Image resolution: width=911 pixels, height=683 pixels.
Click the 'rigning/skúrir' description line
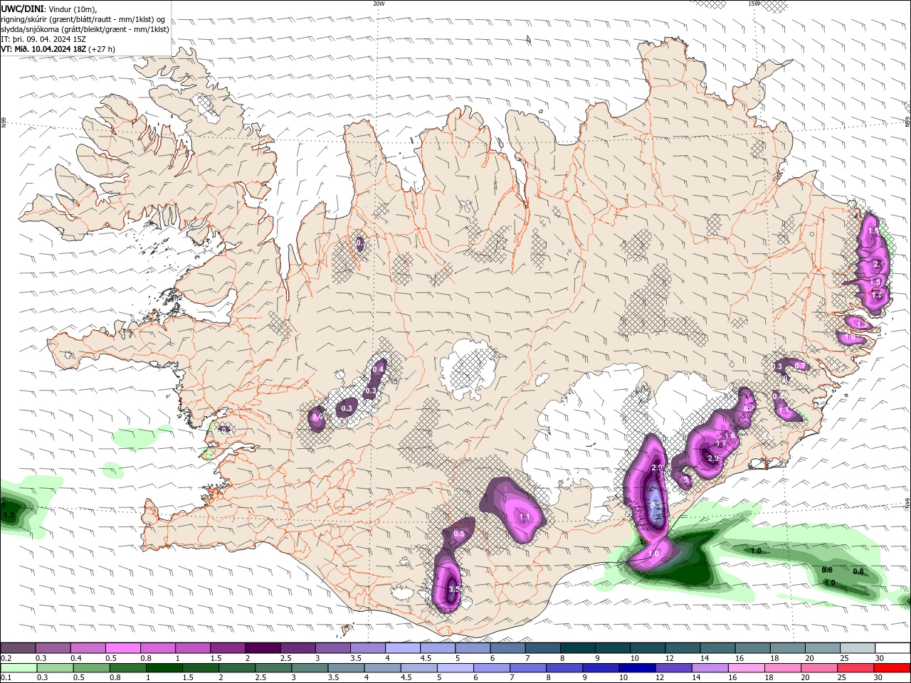tap(83, 19)
